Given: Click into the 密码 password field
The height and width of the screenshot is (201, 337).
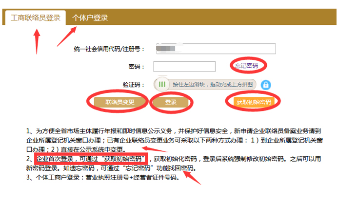Looking at the screenshot, I should (x=184, y=66).
